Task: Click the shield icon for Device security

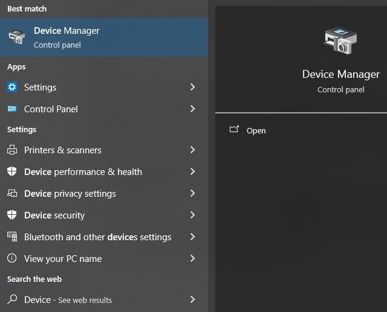Action: (x=12, y=215)
